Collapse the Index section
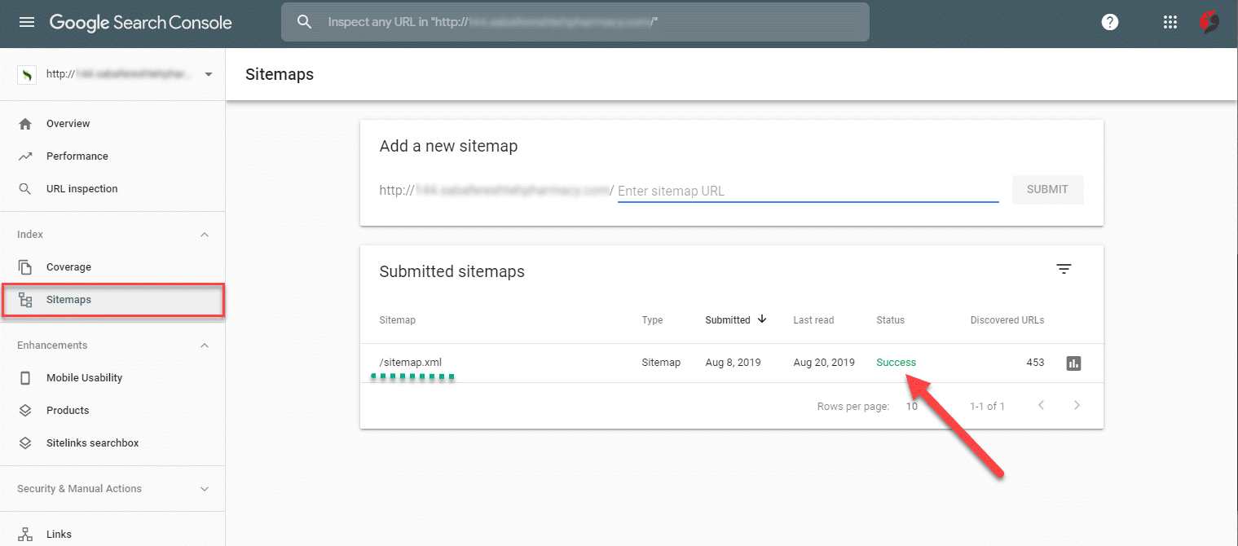 coord(205,234)
